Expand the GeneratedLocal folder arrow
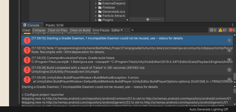Screen dimensions: 236x112 tap(96, 12)
